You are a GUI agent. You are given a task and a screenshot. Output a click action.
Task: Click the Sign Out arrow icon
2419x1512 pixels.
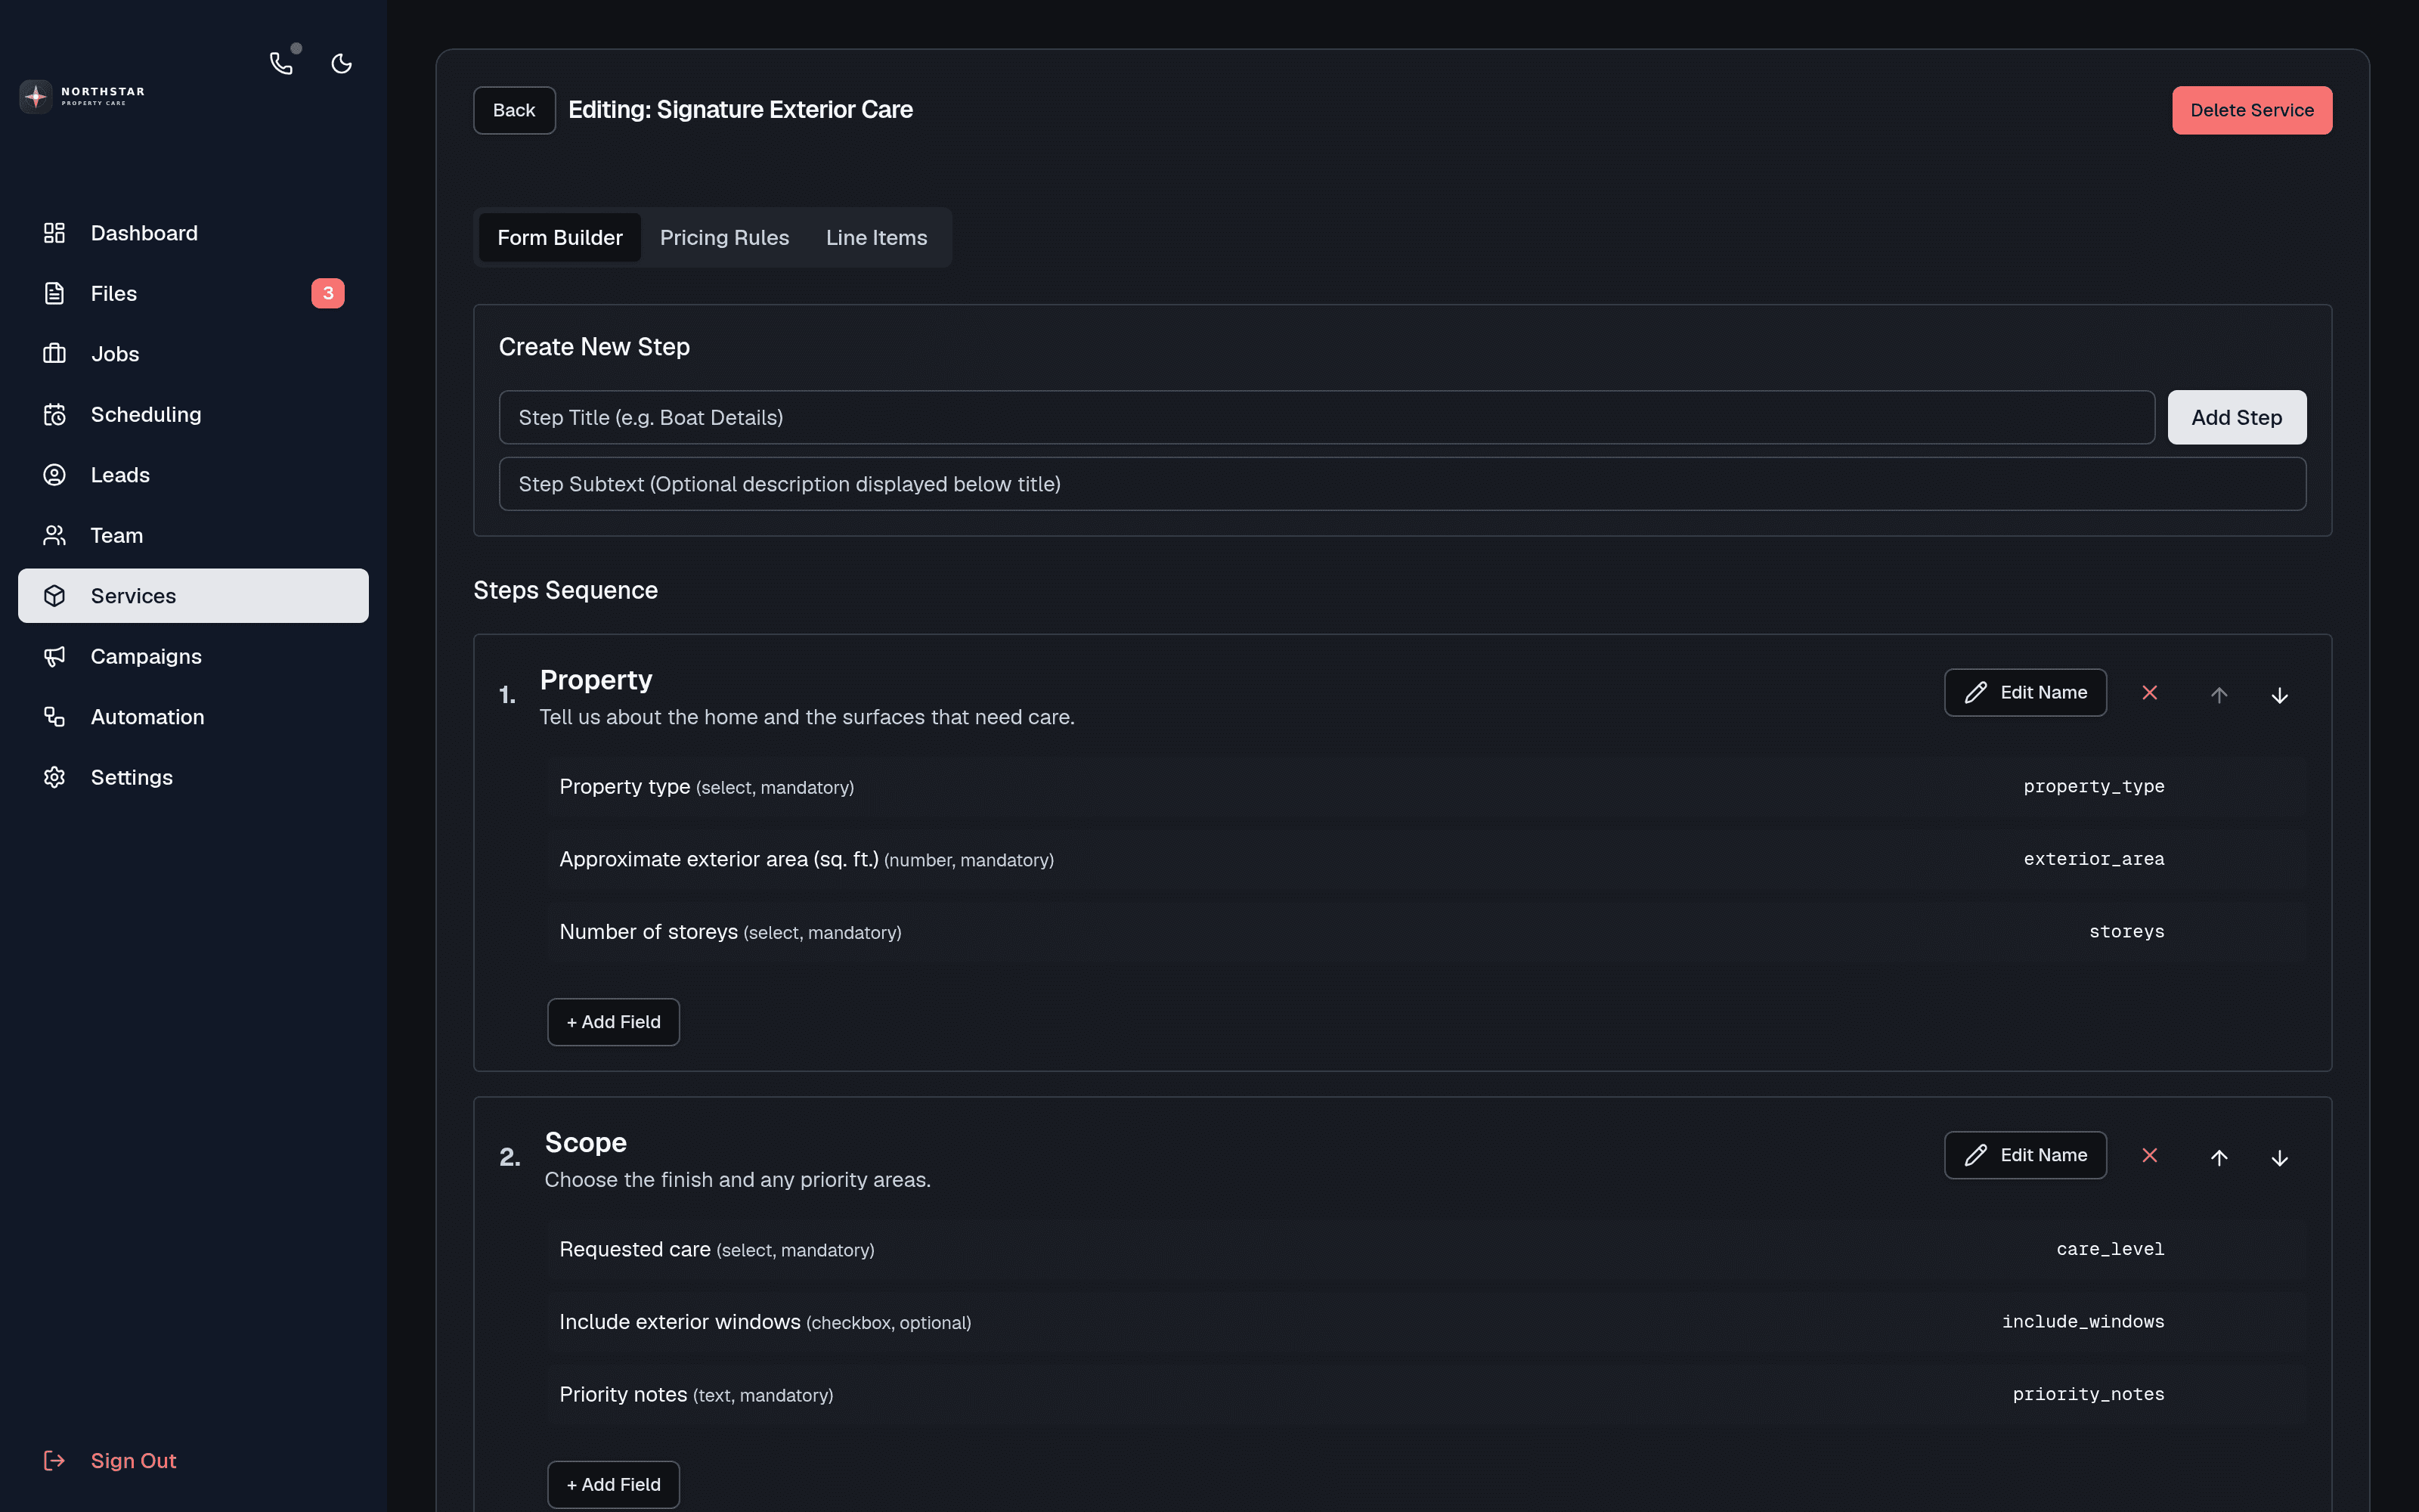(54, 1461)
